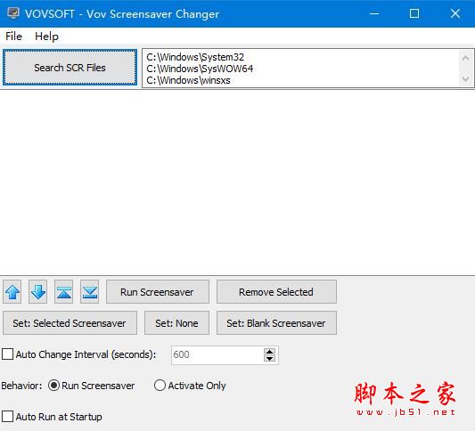Image resolution: width=475 pixels, height=431 pixels.
Task: Click the Vov Screensaver Changer title bar icon
Action: 13,13
